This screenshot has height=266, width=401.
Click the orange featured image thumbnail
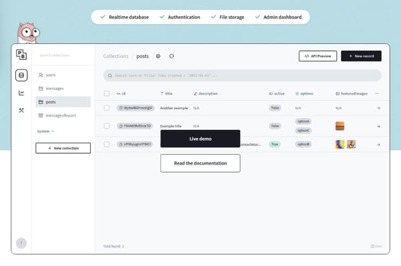pyautogui.click(x=340, y=126)
